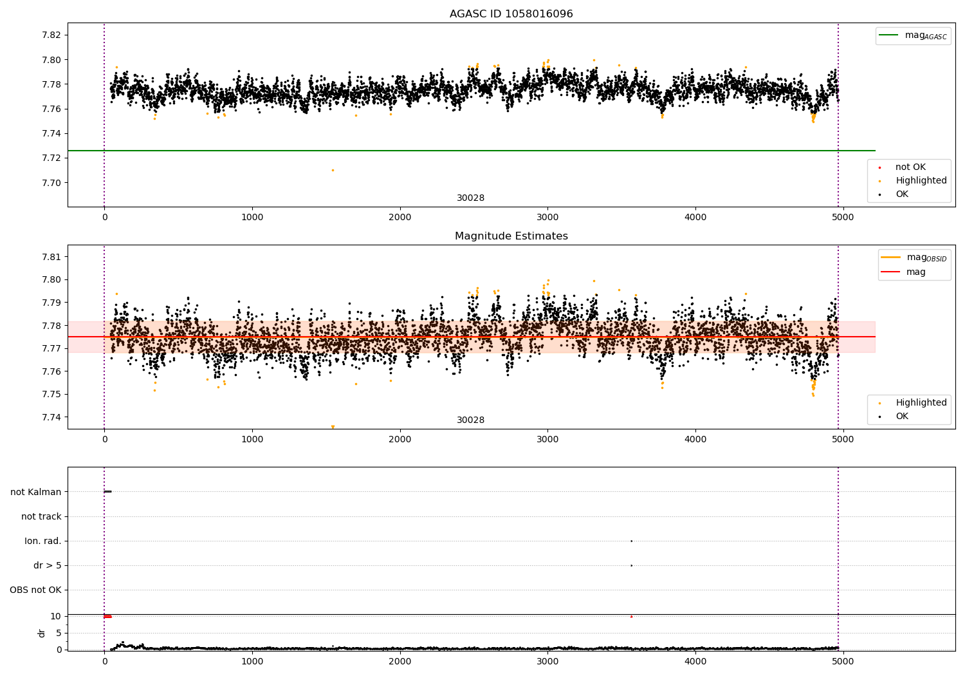965x676 pixels.
Task: Click the rotated 'dr' axis label
Action: (42, 633)
